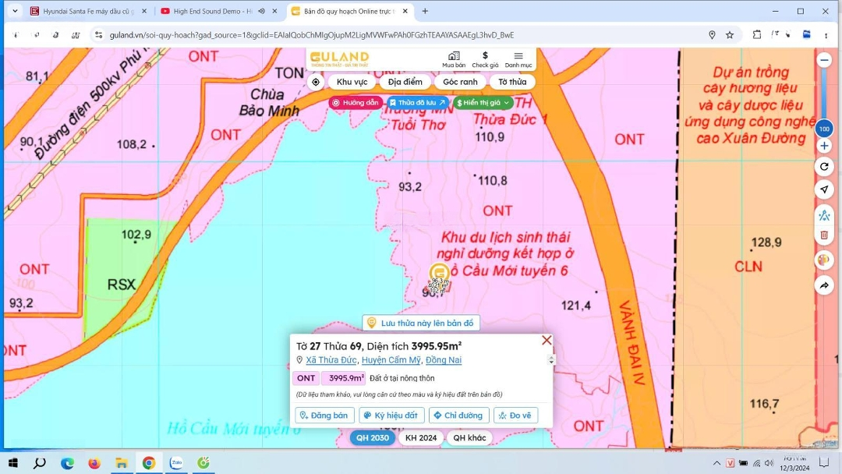Open the Mua bán listings icon

tap(454, 59)
